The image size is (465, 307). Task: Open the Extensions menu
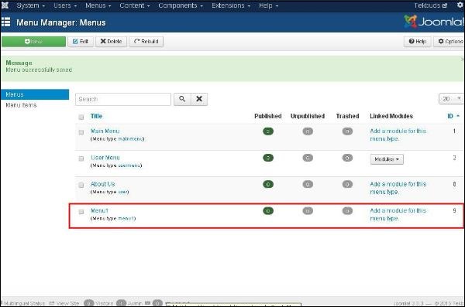click(231, 5)
